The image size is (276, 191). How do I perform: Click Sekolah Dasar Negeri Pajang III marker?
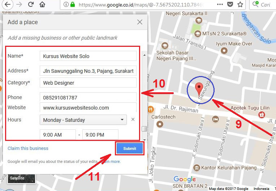pyautogui.click(x=165, y=46)
